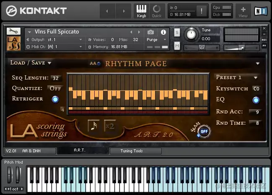Click the Tune knob
Viewport: 272px width, 195px height.
[x=191, y=34]
